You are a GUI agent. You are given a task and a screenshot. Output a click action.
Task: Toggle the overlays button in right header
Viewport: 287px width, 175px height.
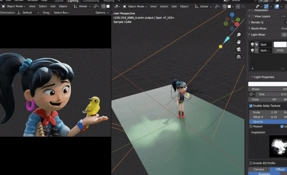tap(277, 7)
